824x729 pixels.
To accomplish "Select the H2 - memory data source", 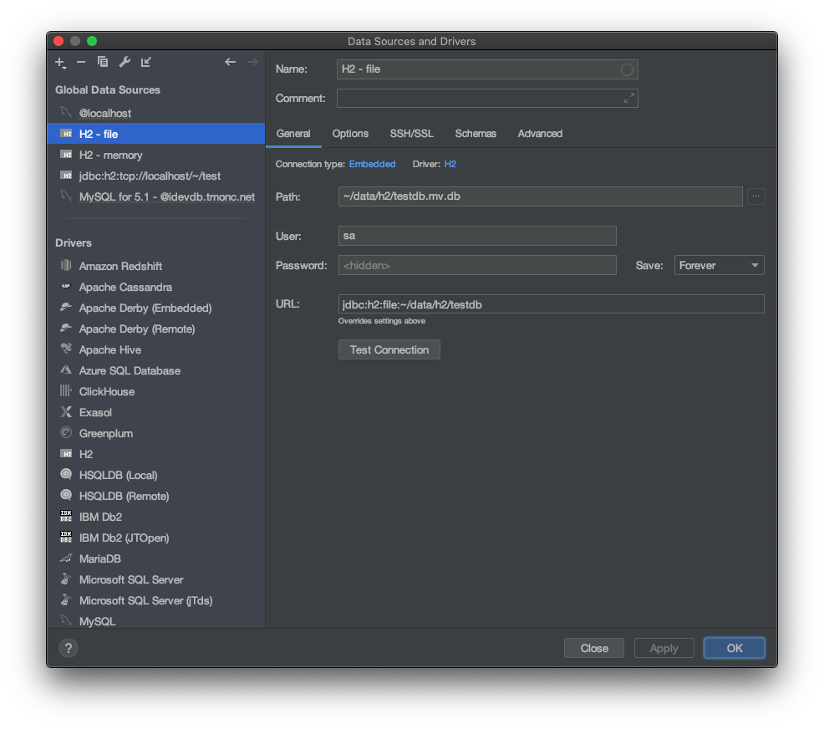I will (110, 155).
